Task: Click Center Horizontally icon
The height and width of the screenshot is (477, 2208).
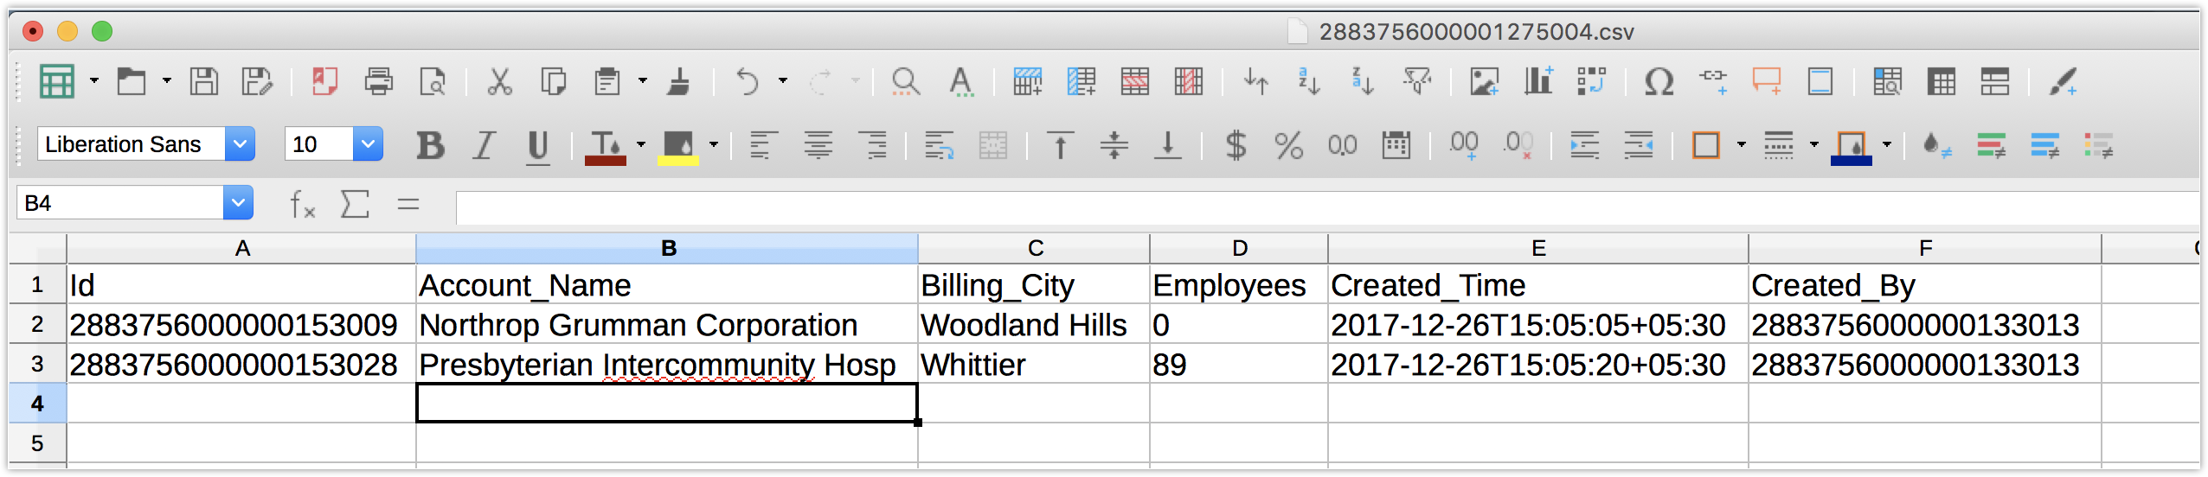Action: coord(818,145)
